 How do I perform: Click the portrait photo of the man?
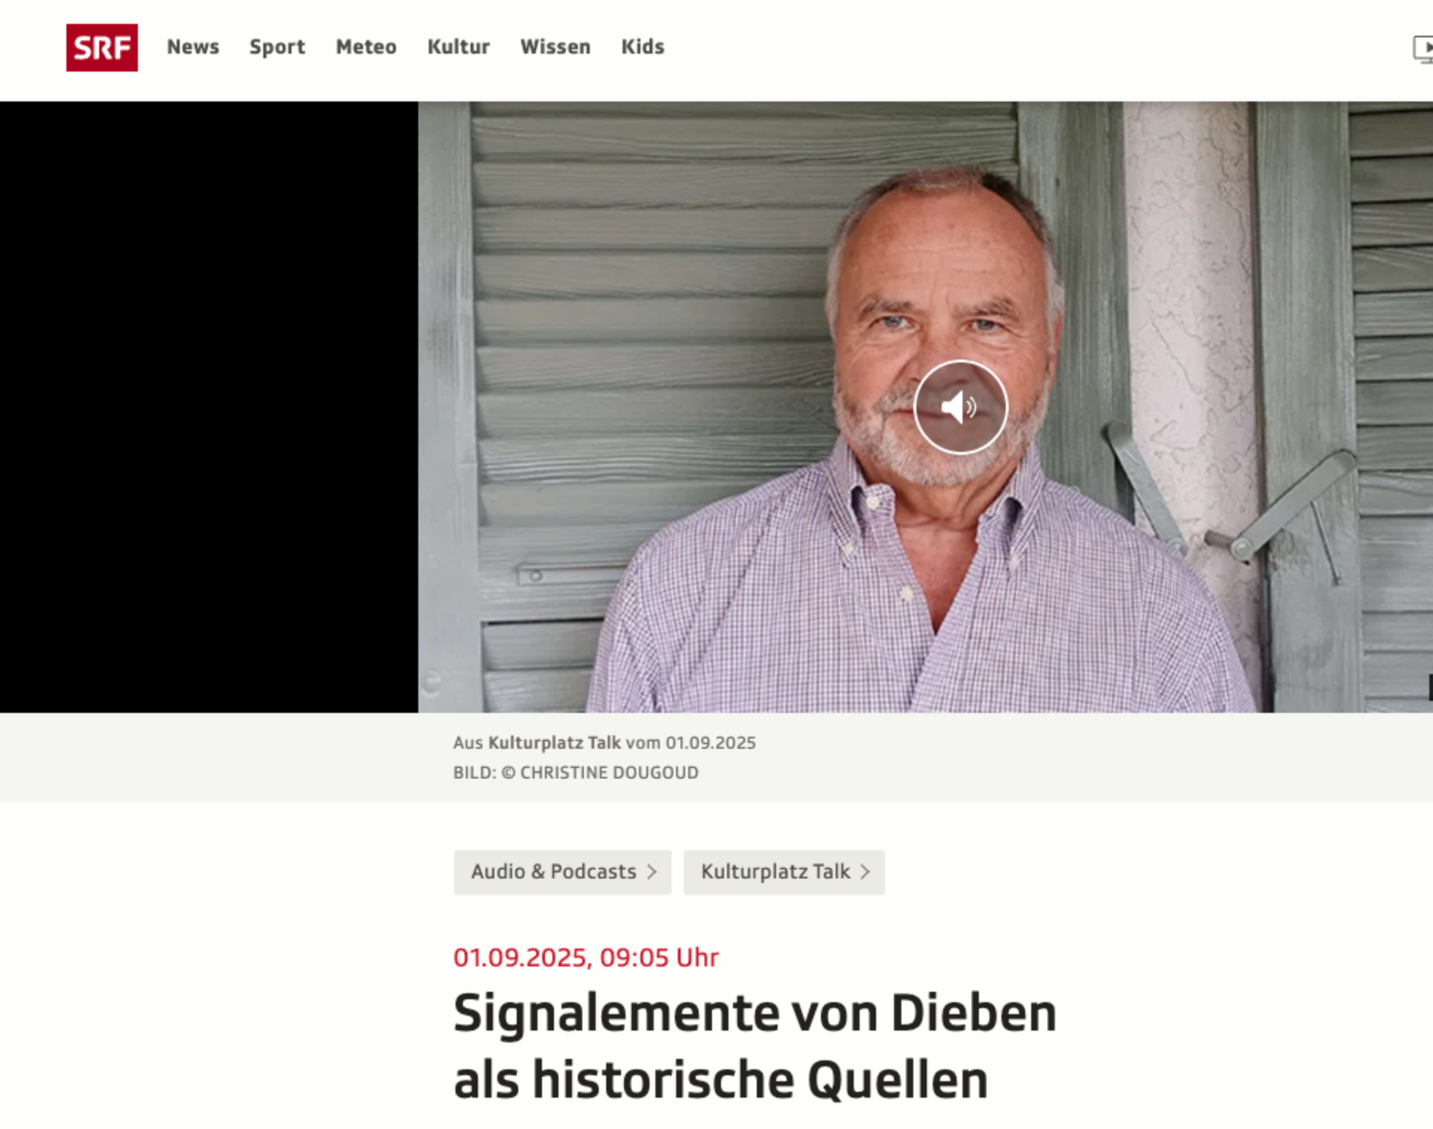[x=925, y=407]
